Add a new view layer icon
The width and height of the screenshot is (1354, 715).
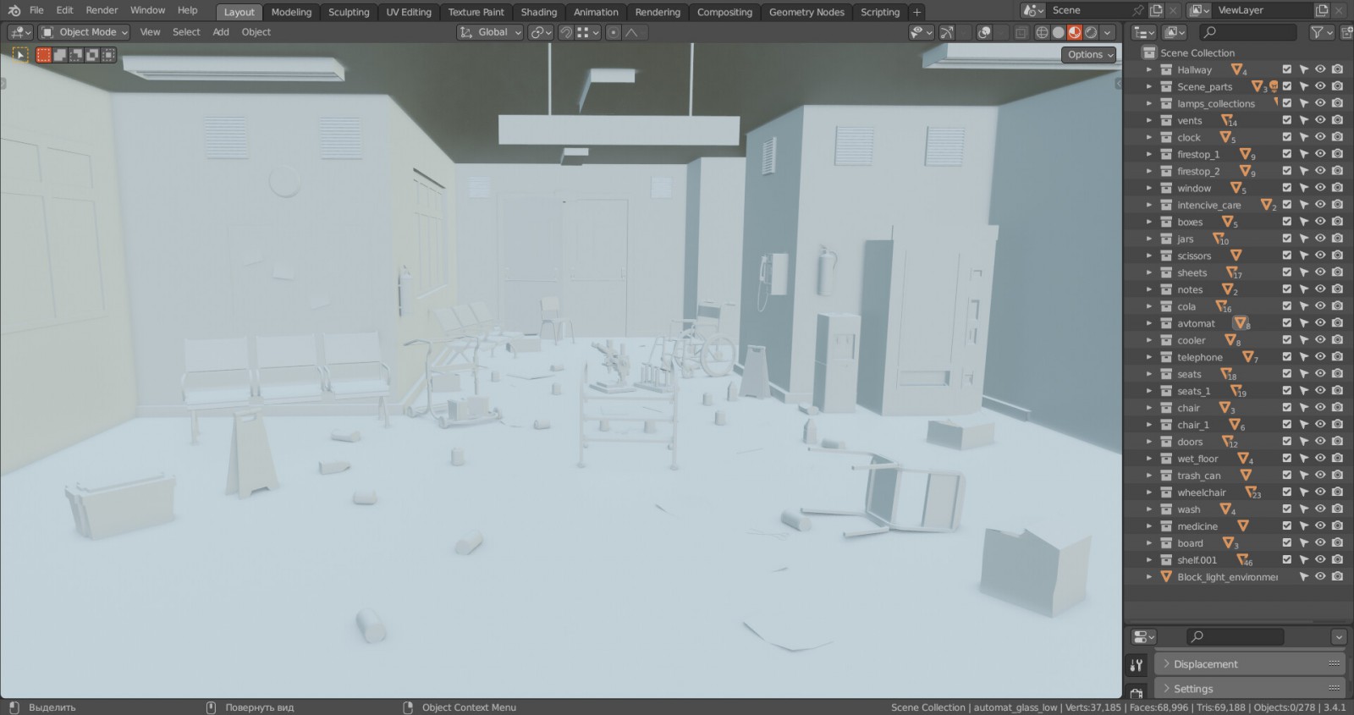click(1322, 10)
